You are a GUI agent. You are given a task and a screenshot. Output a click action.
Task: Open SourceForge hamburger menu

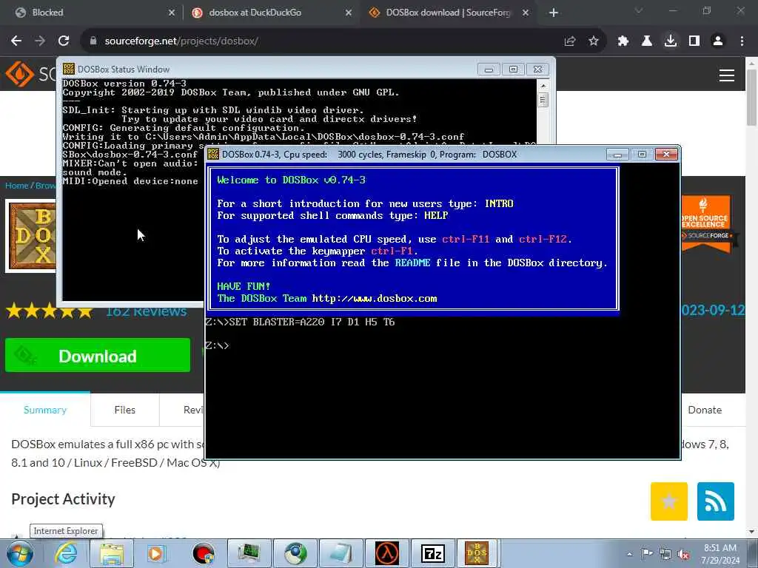tap(727, 75)
